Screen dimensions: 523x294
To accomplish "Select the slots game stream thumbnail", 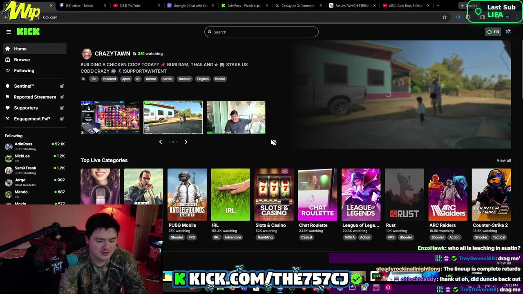I will click(x=110, y=118).
